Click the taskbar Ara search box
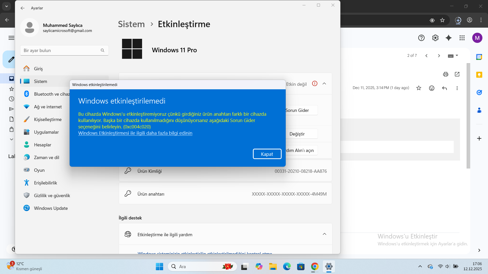488x274 pixels. click(x=202, y=267)
